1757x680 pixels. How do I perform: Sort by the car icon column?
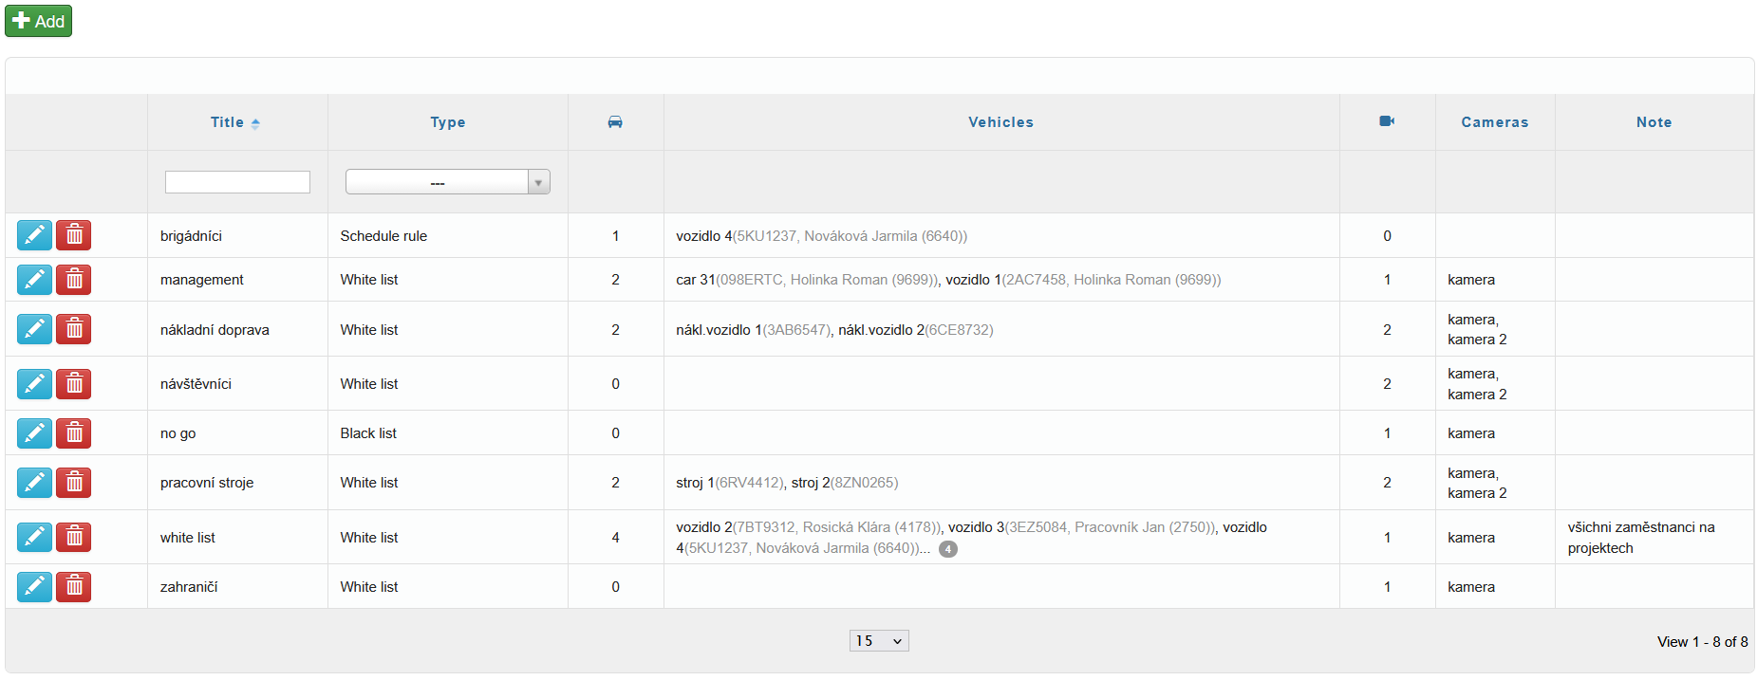(x=615, y=122)
